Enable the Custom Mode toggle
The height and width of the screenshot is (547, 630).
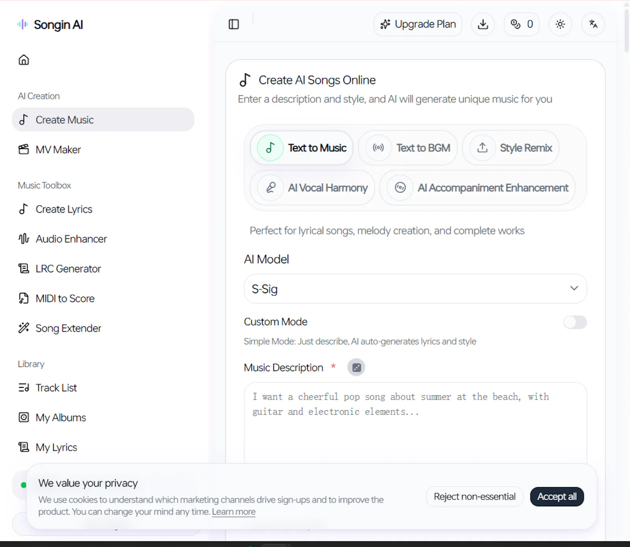(575, 322)
